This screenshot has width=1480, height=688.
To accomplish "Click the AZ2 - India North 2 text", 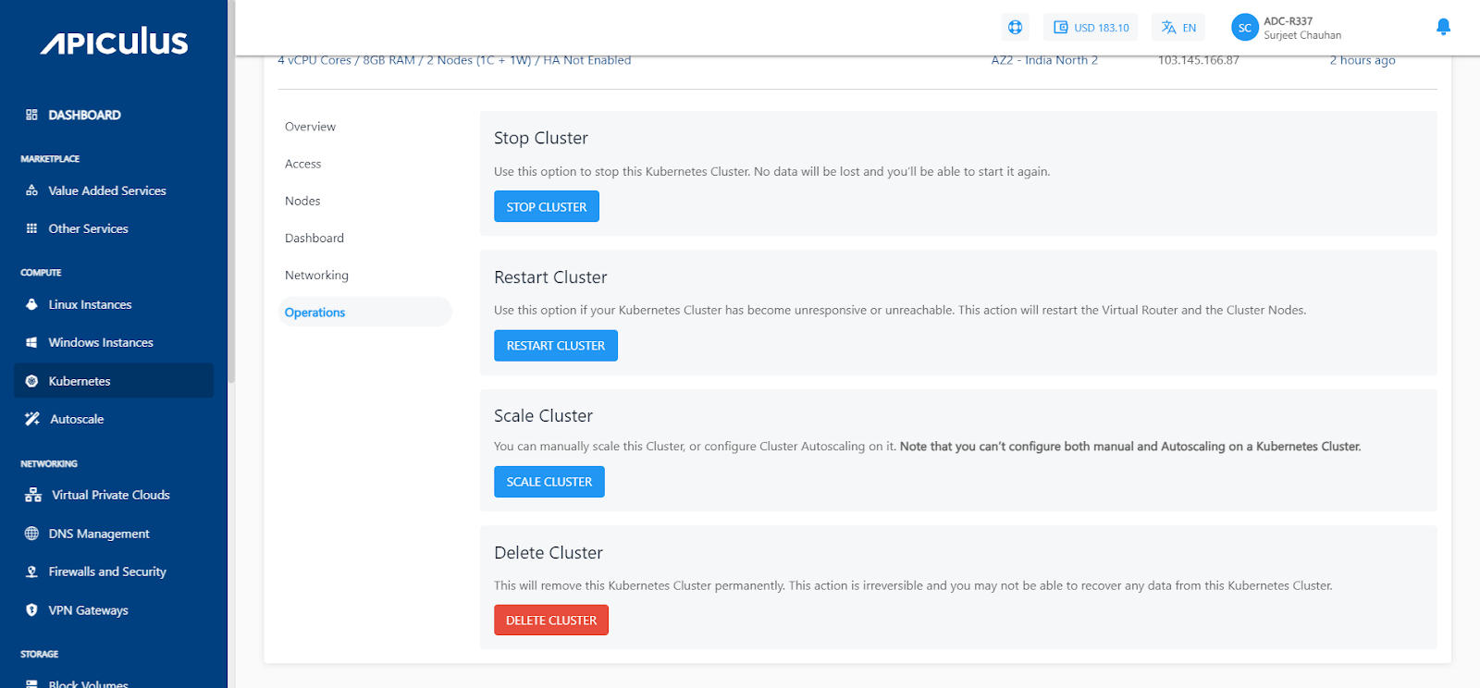I will coord(1044,60).
